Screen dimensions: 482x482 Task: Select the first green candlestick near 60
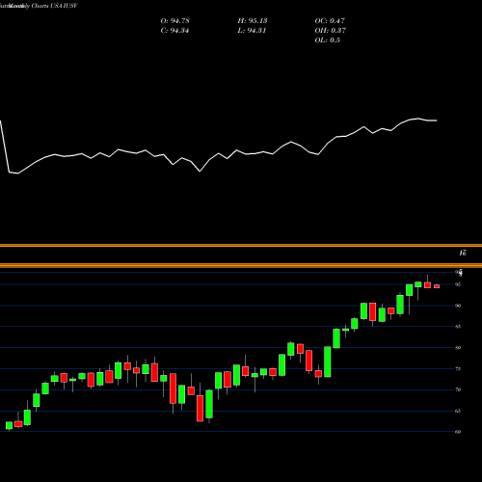(9, 426)
